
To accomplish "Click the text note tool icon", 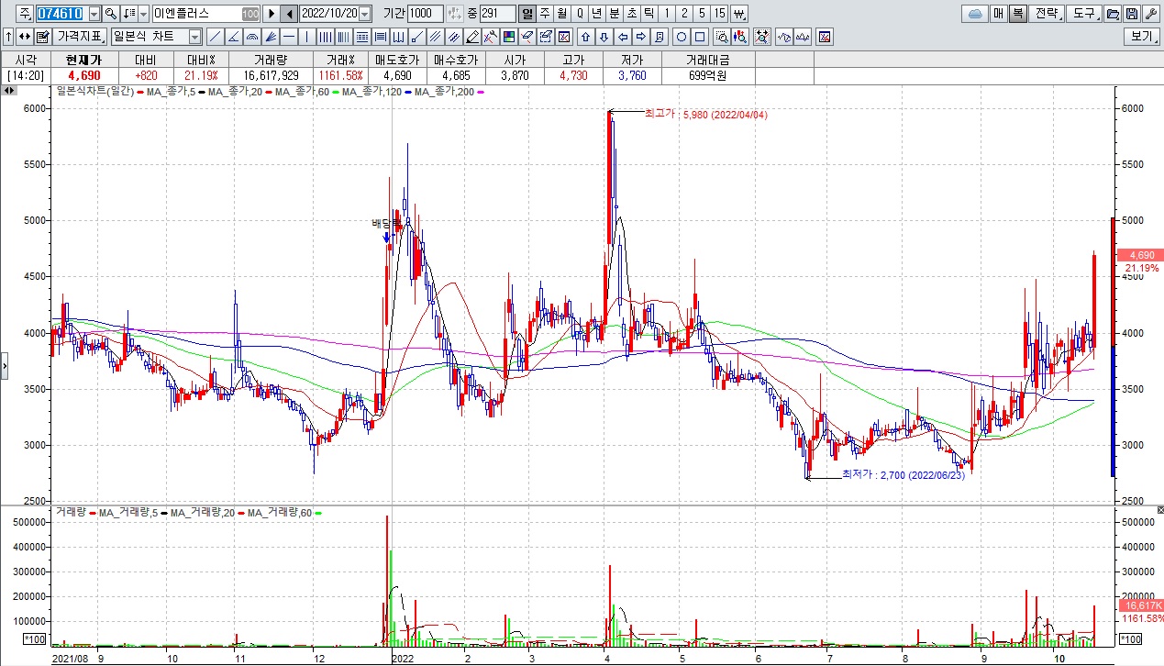I will [x=659, y=37].
